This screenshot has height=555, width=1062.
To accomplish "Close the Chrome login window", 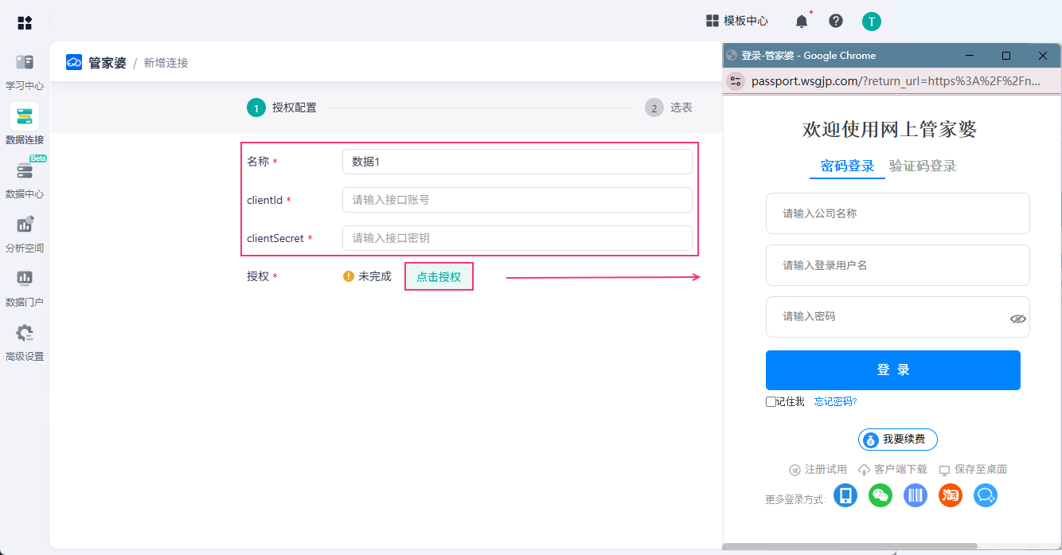I will click(x=1043, y=56).
